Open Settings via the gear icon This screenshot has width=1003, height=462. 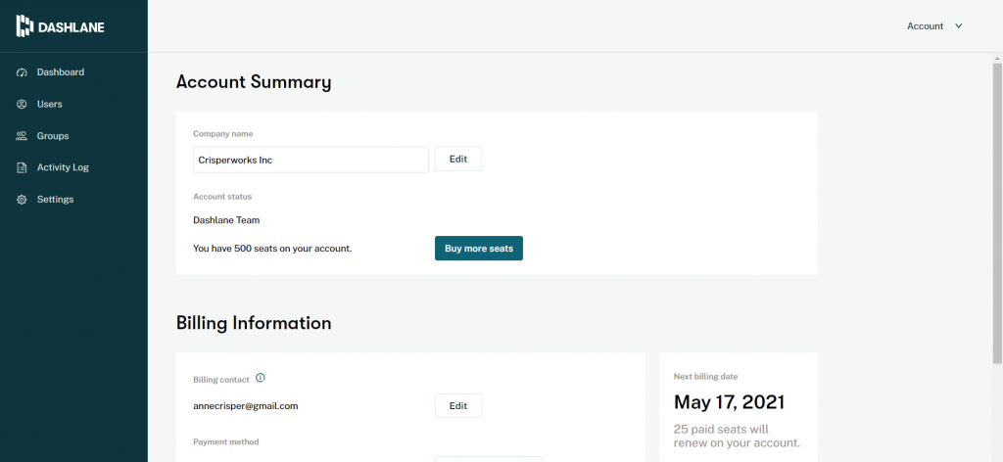[x=22, y=200]
